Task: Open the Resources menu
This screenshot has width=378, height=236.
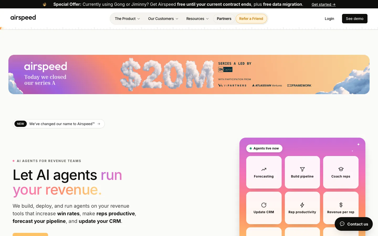Action: tap(197, 19)
